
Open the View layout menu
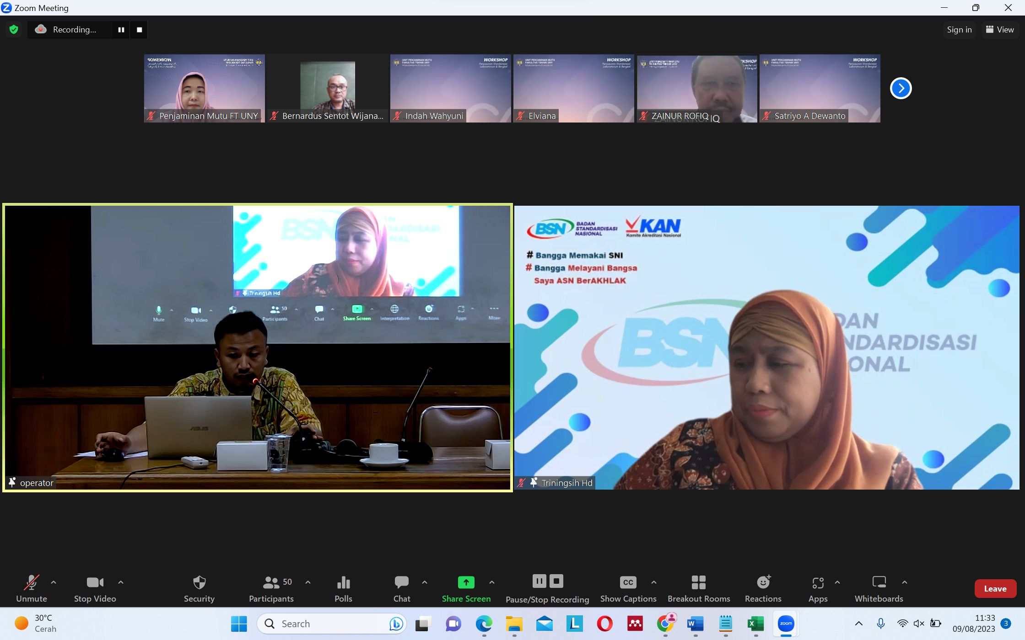pyautogui.click(x=1000, y=30)
